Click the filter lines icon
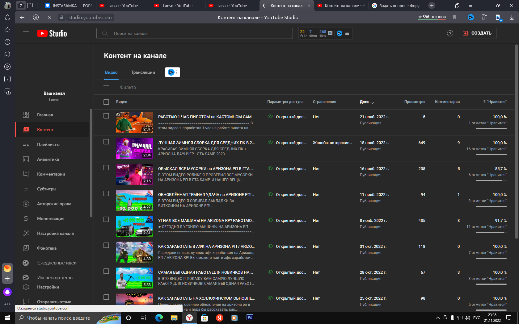 106,87
